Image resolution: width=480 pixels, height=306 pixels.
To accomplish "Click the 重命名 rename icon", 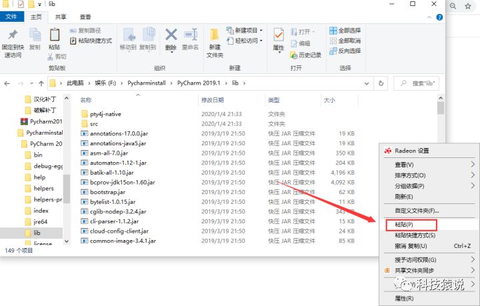I will tap(191, 35).
